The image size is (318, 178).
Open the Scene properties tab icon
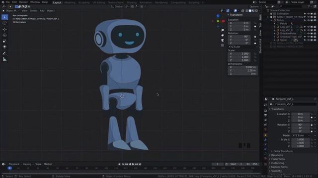(265, 125)
